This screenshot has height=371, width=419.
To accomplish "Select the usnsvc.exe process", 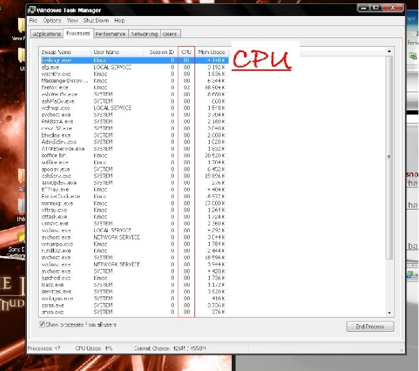I will [x=134, y=224].
